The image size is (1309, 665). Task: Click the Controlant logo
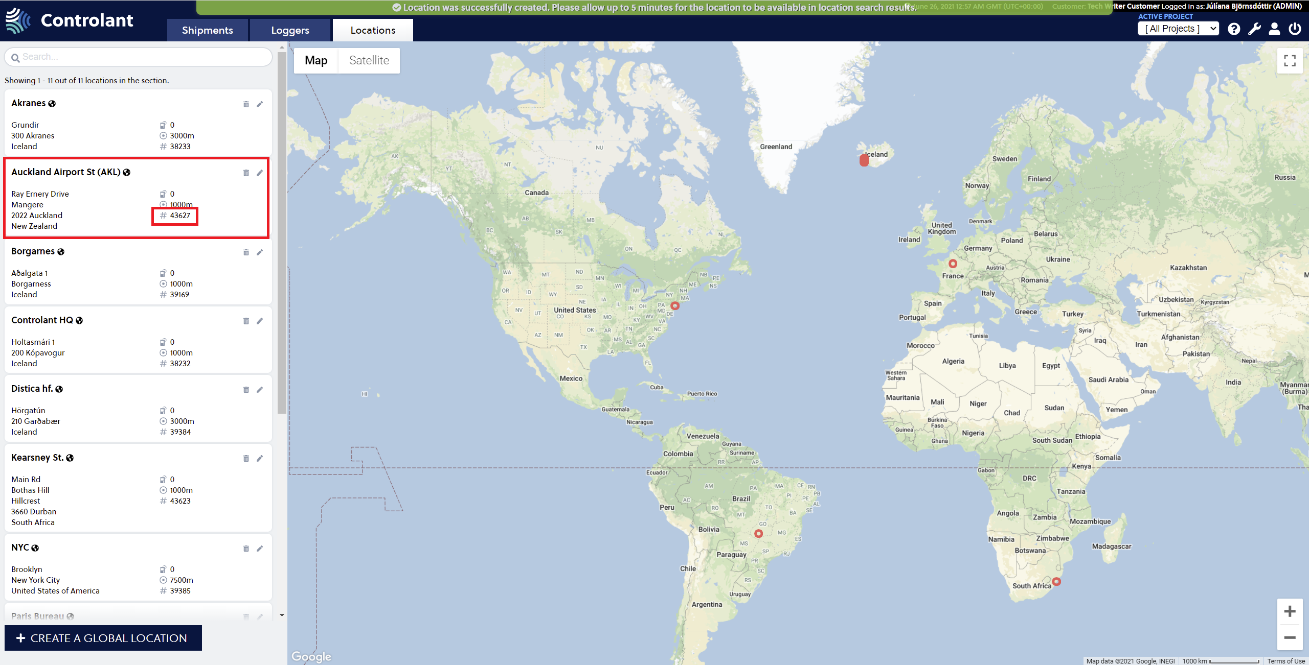tap(69, 20)
